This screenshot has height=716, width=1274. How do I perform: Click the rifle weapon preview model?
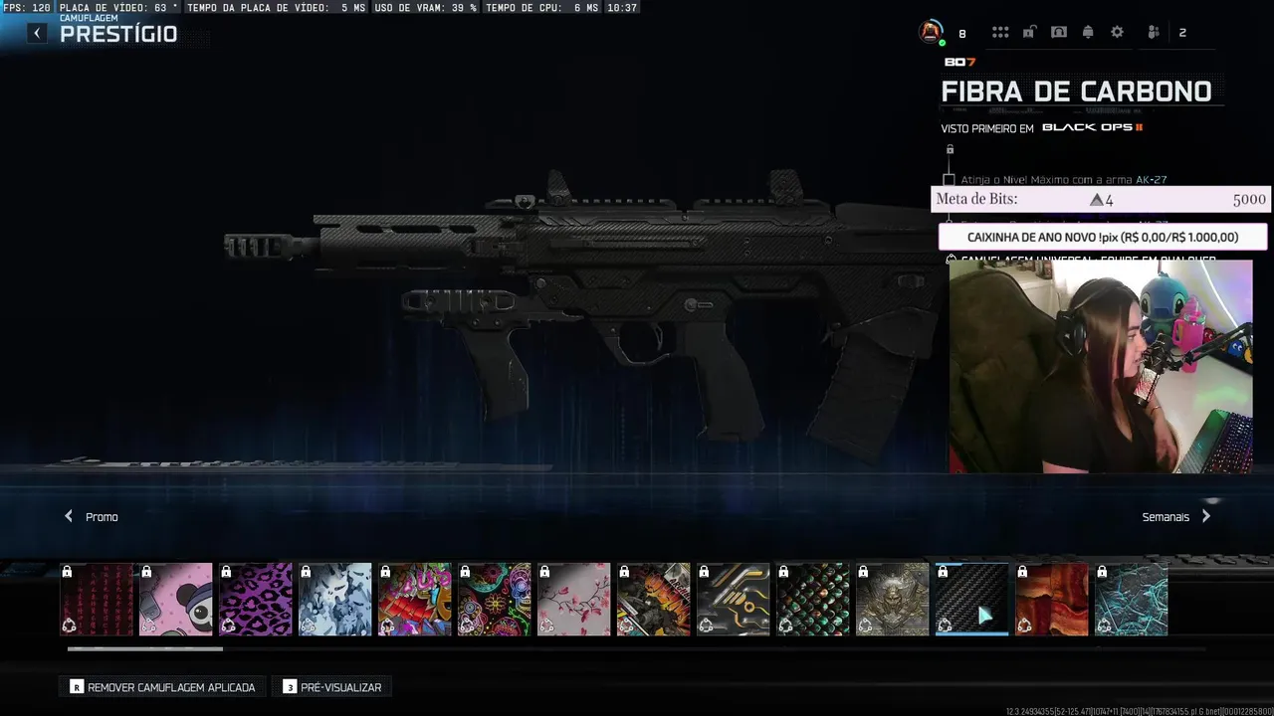pyautogui.click(x=587, y=313)
